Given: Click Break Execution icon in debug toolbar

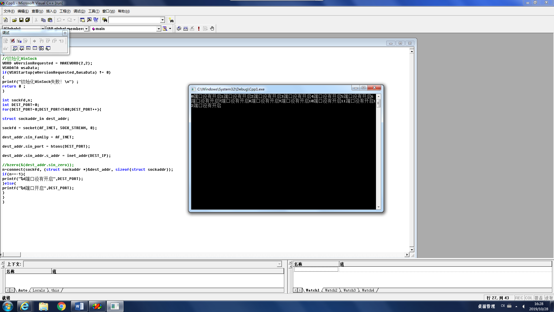Looking at the screenshot, I should pos(19,41).
